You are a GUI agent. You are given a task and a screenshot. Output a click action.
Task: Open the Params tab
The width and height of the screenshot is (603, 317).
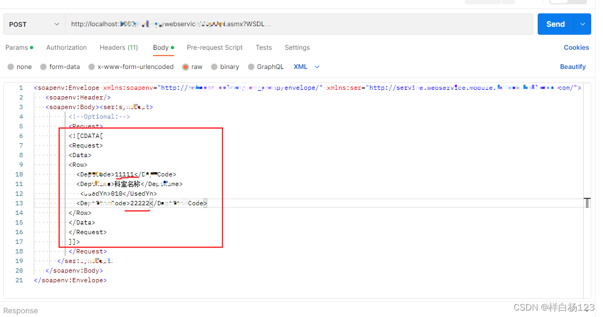[x=17, y=48]
